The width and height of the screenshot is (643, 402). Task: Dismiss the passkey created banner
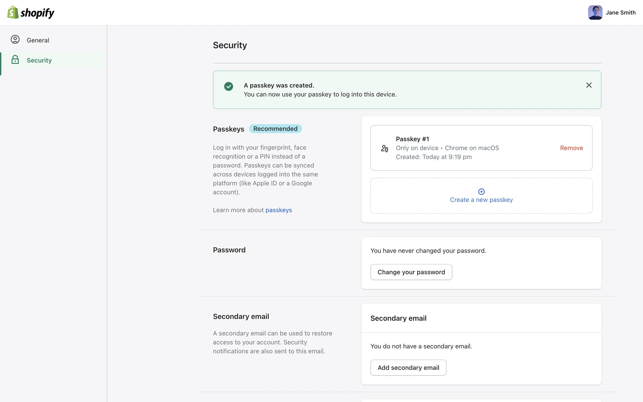click(589, 85)
